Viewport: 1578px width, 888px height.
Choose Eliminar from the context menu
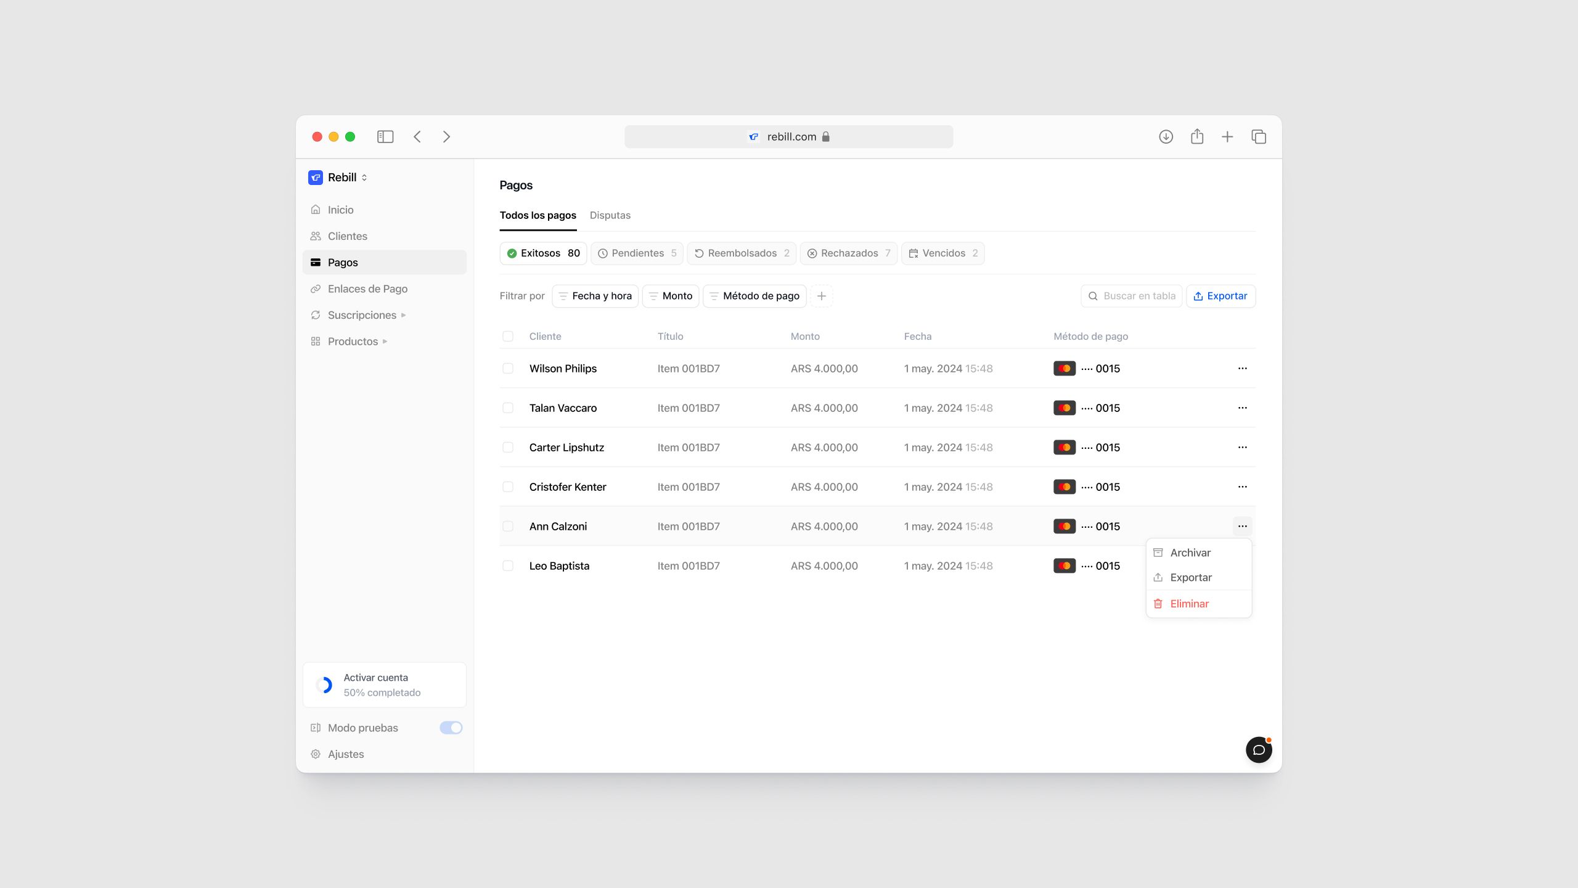(x=1189, y=604)
